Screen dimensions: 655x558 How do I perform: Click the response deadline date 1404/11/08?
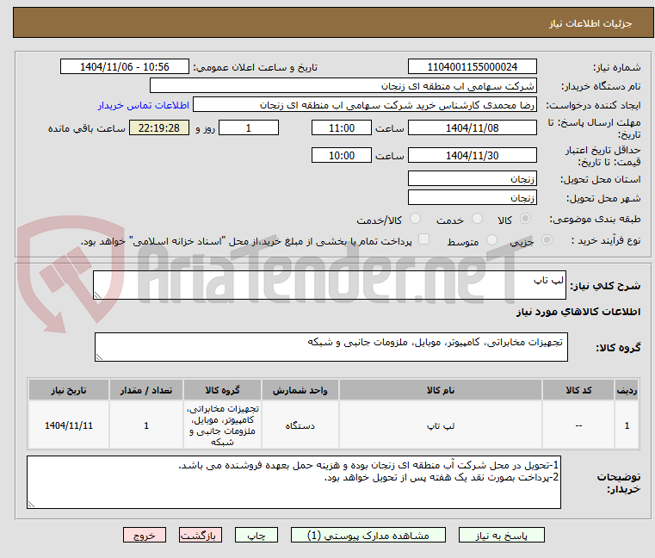pos(472,127)
